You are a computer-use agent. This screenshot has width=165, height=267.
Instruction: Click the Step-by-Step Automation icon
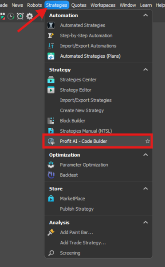click(x=51, y=35)
